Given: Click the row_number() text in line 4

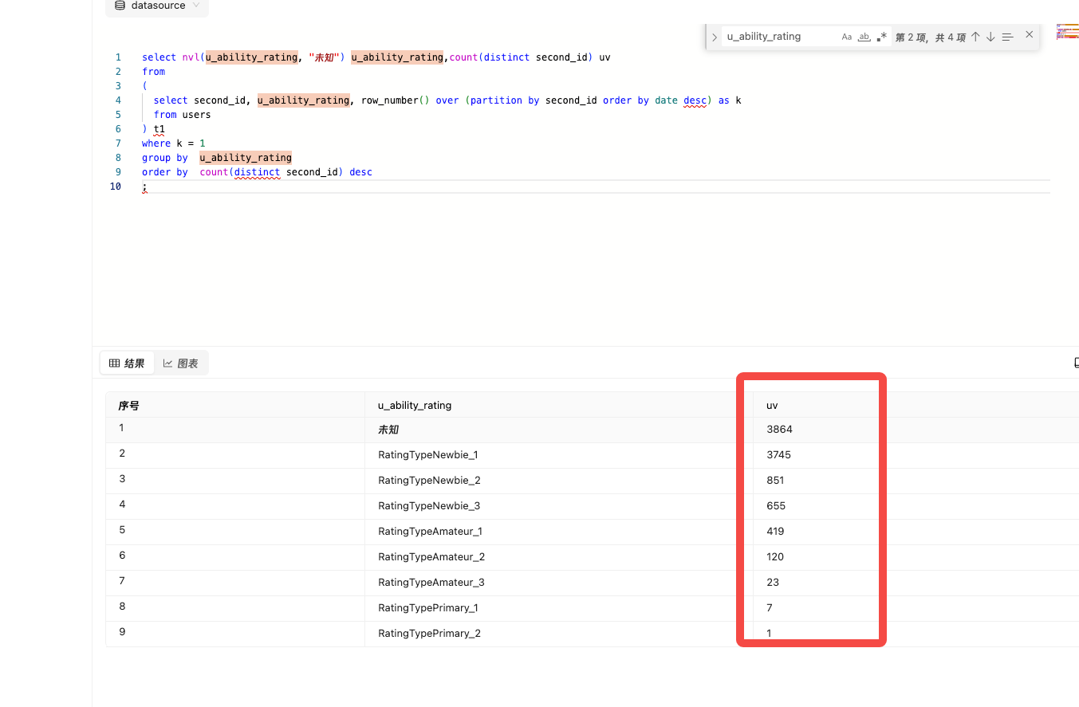Looking at the screenshot, I should [396, 100].
